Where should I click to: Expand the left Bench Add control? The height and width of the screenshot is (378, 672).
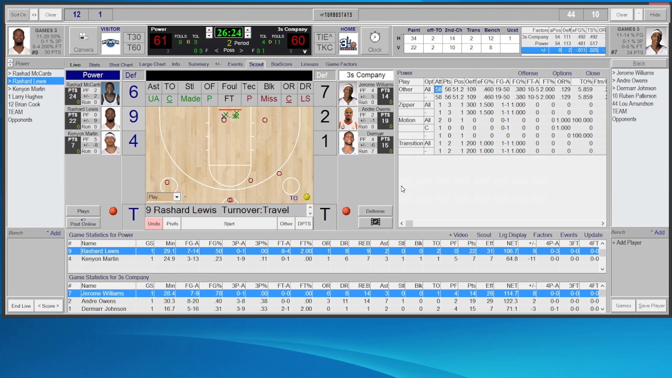(54, 233)
